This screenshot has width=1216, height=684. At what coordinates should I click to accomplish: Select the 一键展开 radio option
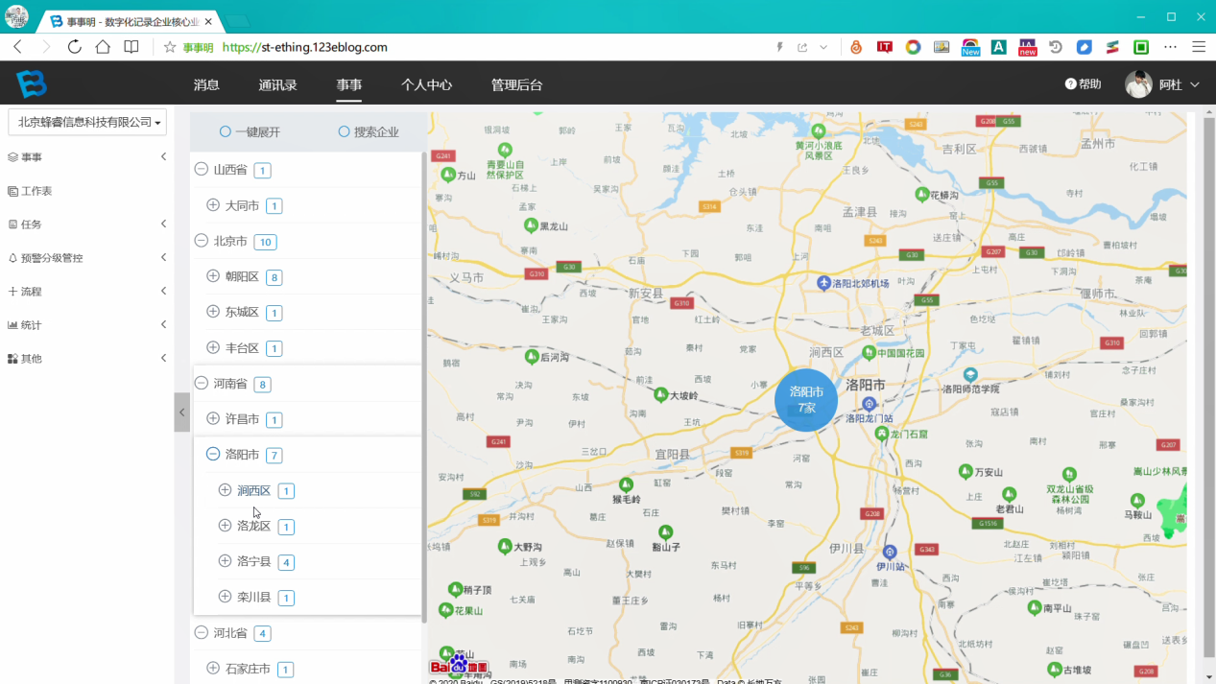pyautogui.click(x=226, y=131)
